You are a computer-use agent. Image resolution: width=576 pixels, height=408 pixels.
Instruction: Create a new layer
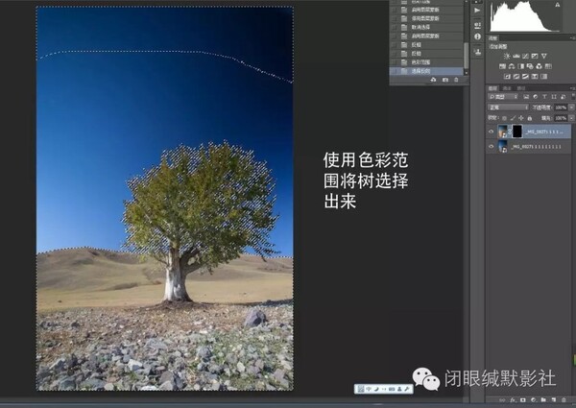pos(553,400)
